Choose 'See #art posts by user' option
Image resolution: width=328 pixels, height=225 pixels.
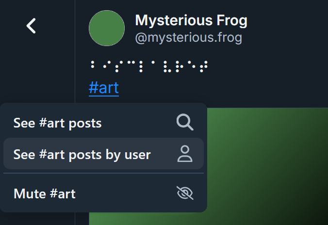[x=103, y=154]
